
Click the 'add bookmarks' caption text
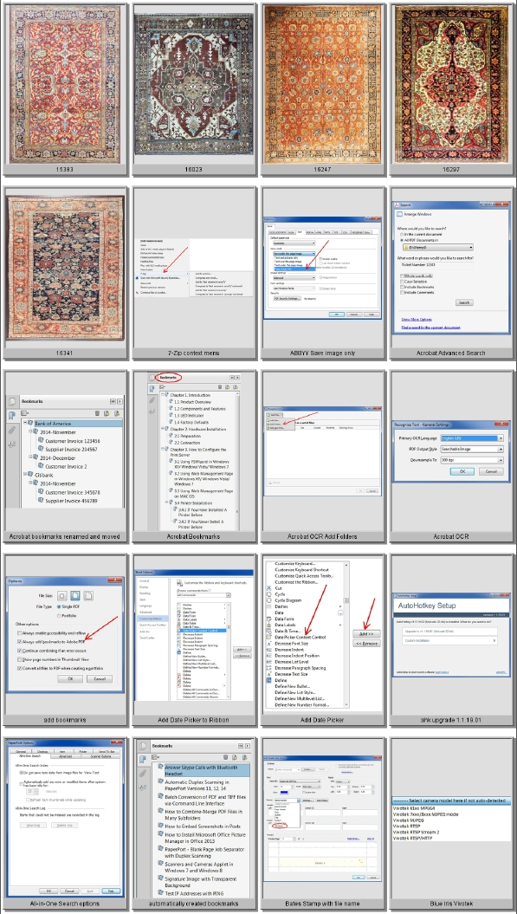(x=65, y=720)
